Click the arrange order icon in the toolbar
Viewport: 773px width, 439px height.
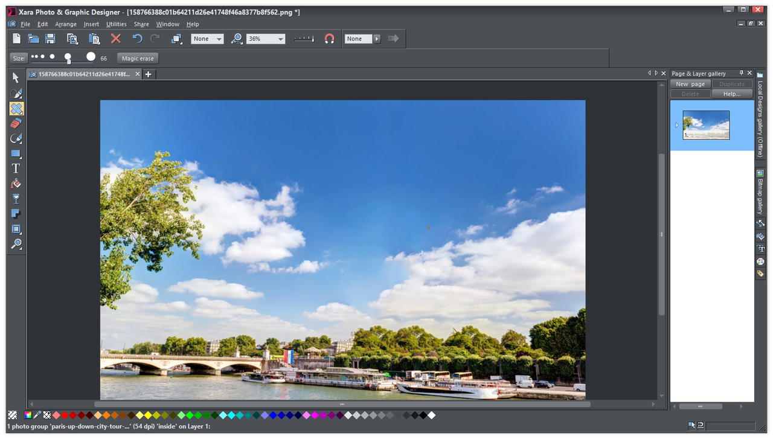tap(176, 39)
